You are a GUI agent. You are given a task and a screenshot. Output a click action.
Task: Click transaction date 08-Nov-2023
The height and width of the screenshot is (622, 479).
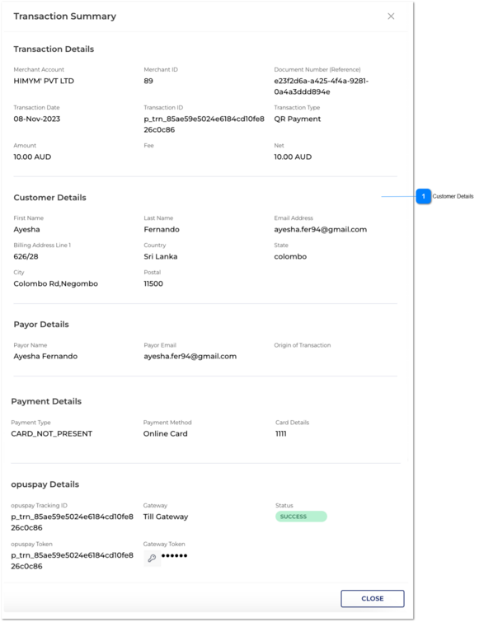[37, 119]
